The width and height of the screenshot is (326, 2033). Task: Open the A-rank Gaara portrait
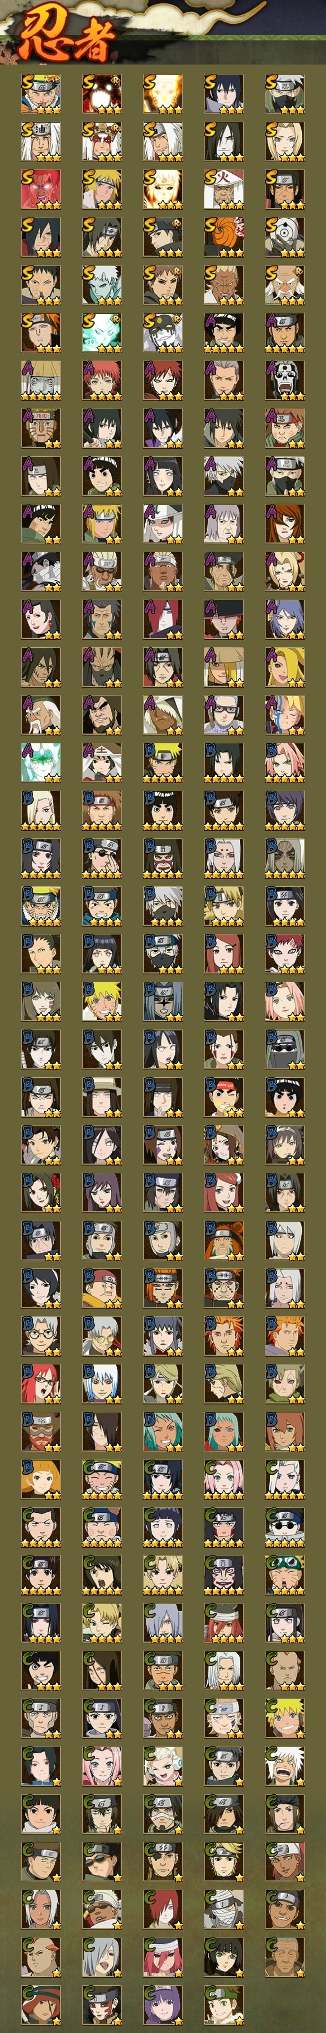(163, 380)
